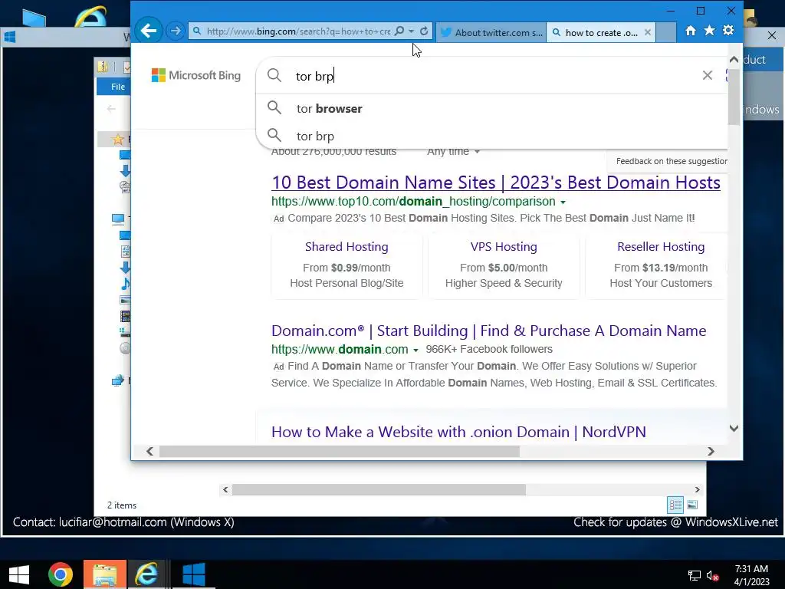Screen dimensions: 785x589
Task: Open the clock showing 7:31 AM
Action: (751, 575)
